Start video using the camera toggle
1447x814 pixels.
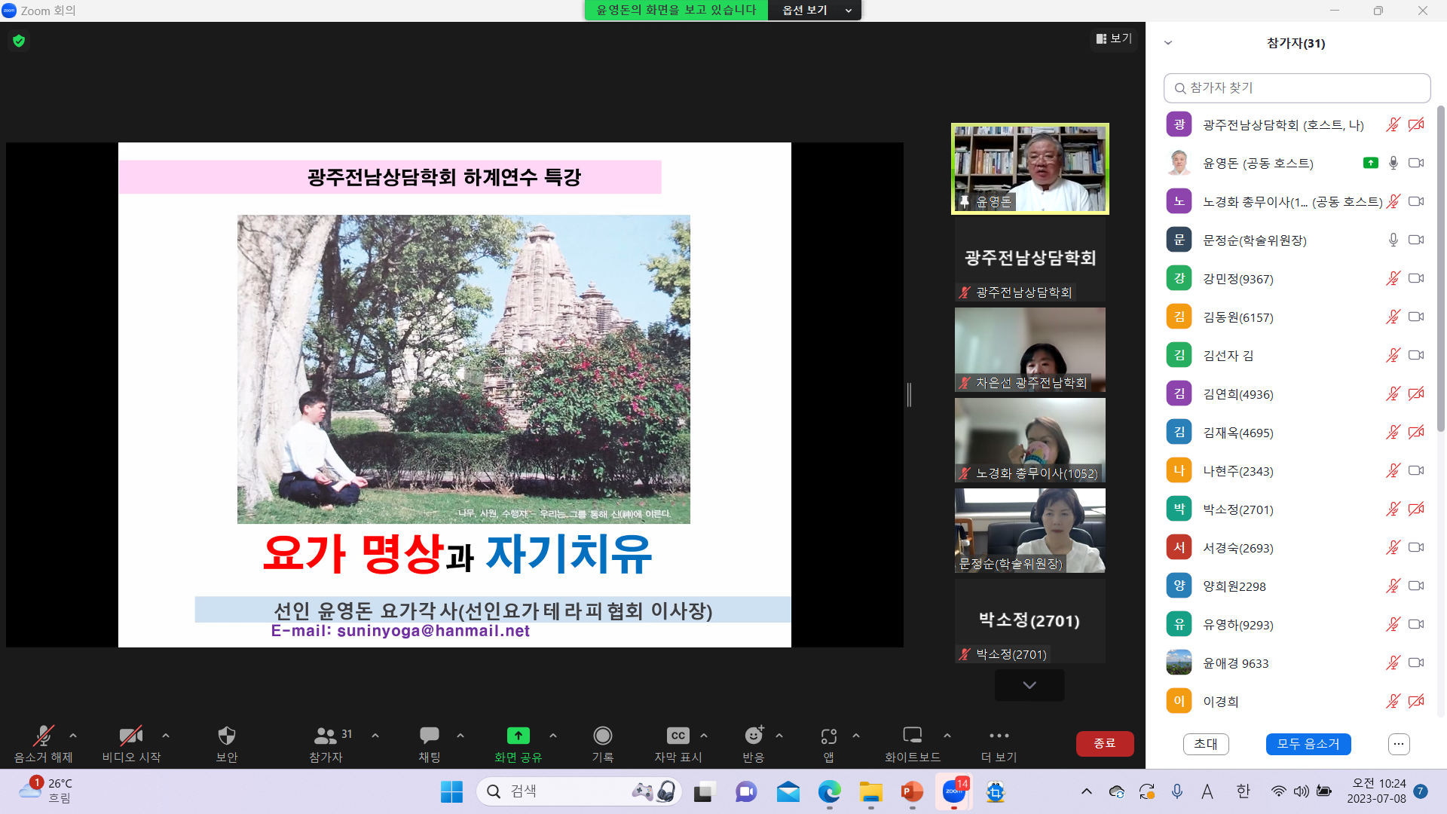[x=131, y=736]
